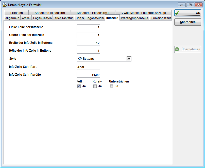Switch to the Allgemein tab

tap(12, 18)
